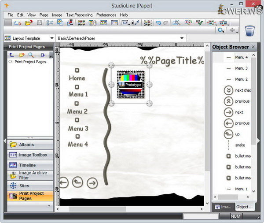The image size is (264, 223).
Task: Click magnifier search icon in Print Project panel
Action: pos(31,55)
